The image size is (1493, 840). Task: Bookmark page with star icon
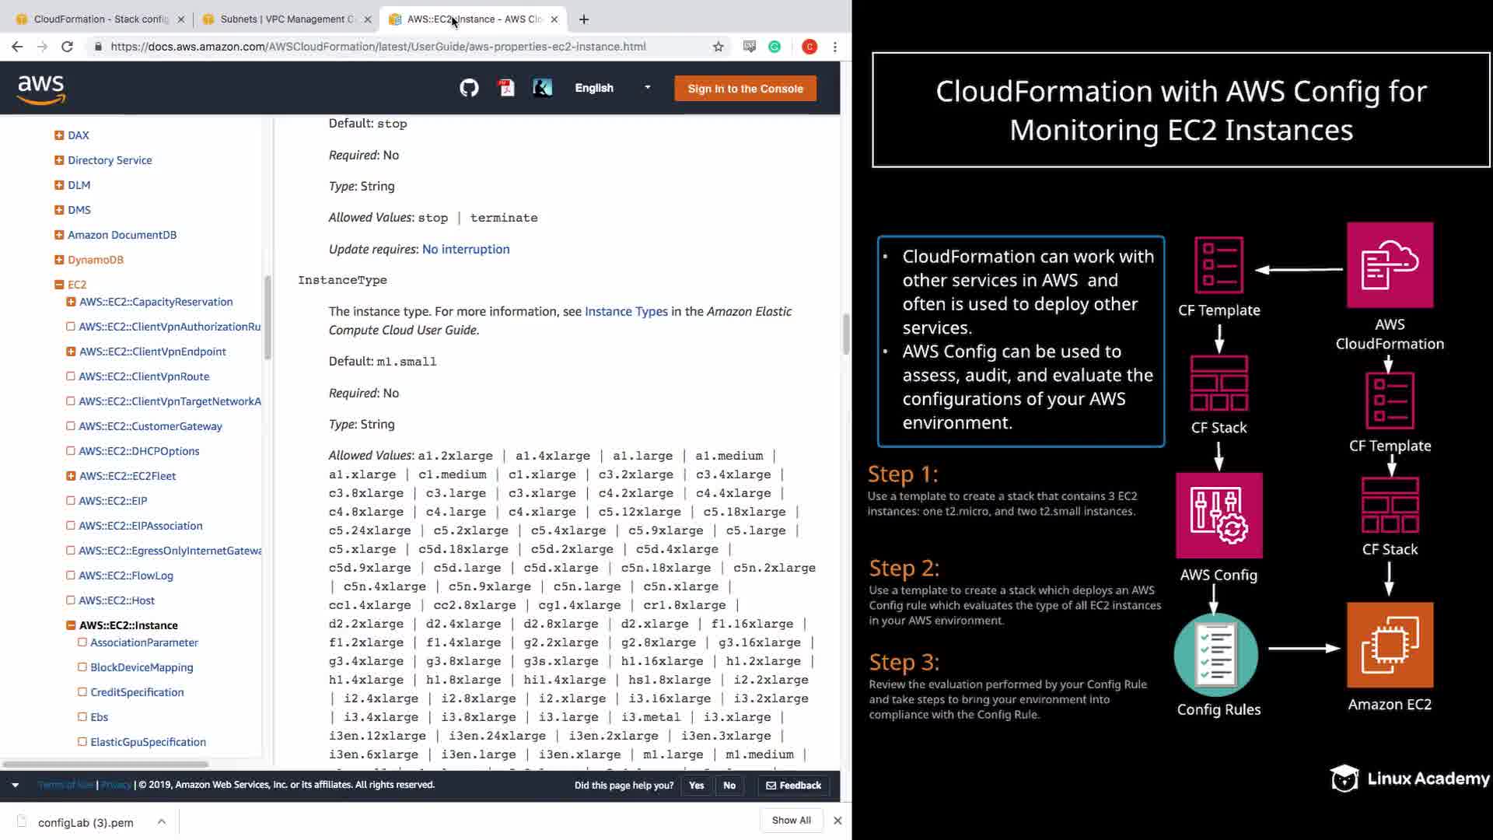(718, 47)
